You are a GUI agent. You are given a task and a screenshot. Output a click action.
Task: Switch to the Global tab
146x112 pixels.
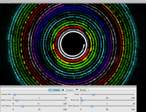(x=55, y=90)
